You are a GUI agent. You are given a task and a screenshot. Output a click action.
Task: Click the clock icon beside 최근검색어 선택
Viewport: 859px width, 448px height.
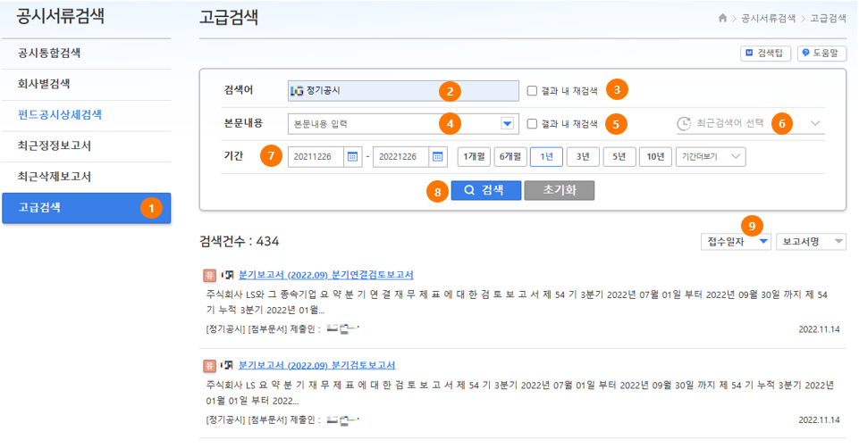tap(684, 124)
